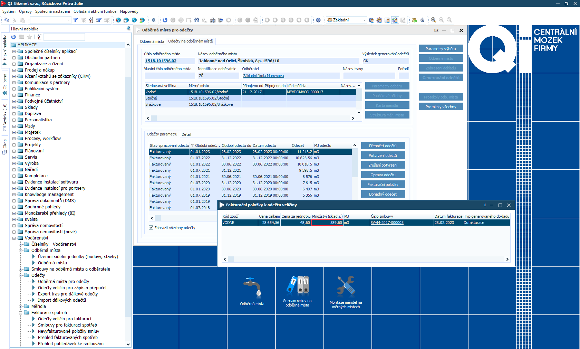Open the Základní škola Mánesova link
The image size is (580, 349).
[x=263, y=76]
